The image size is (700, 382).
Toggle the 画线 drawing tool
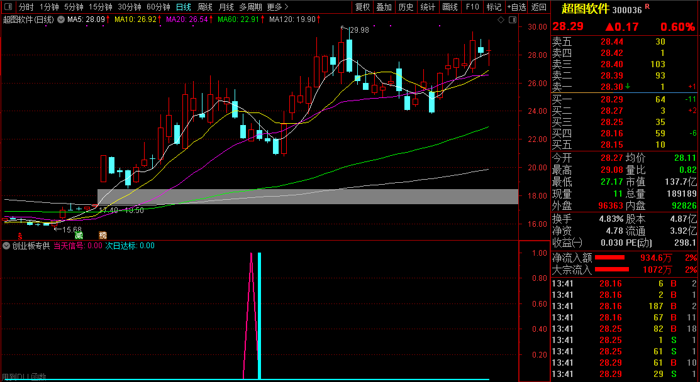pyautogui.click(x=450, y=8)
